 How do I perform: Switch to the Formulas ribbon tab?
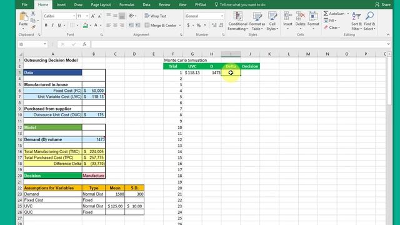127,4
